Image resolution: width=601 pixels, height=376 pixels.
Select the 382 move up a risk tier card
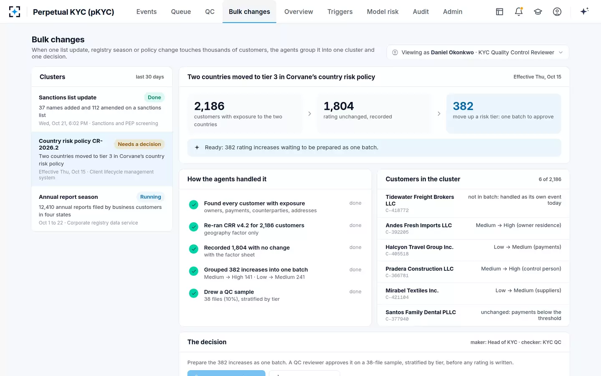503,114
